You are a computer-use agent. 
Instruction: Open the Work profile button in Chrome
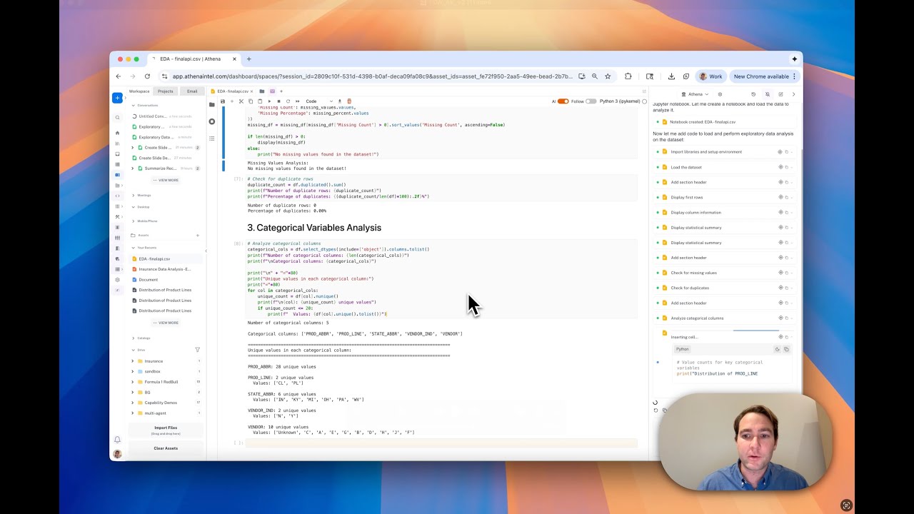(711, 76)
